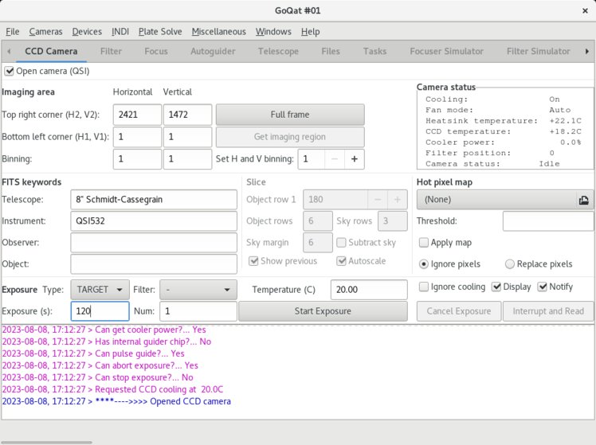Viewport: 596px width, 445px height.
Task: Open the Windows menu
Action: click(273, 32)
